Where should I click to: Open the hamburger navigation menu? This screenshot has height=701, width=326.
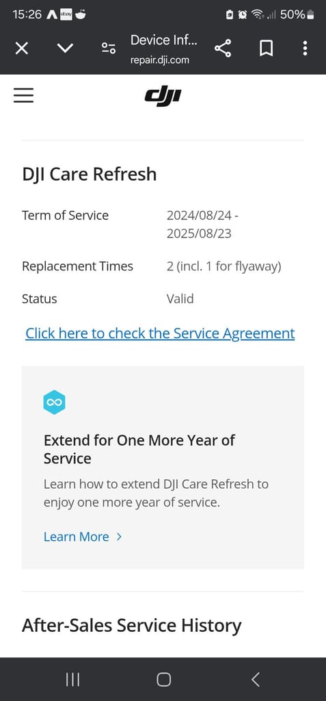[24, 95]
